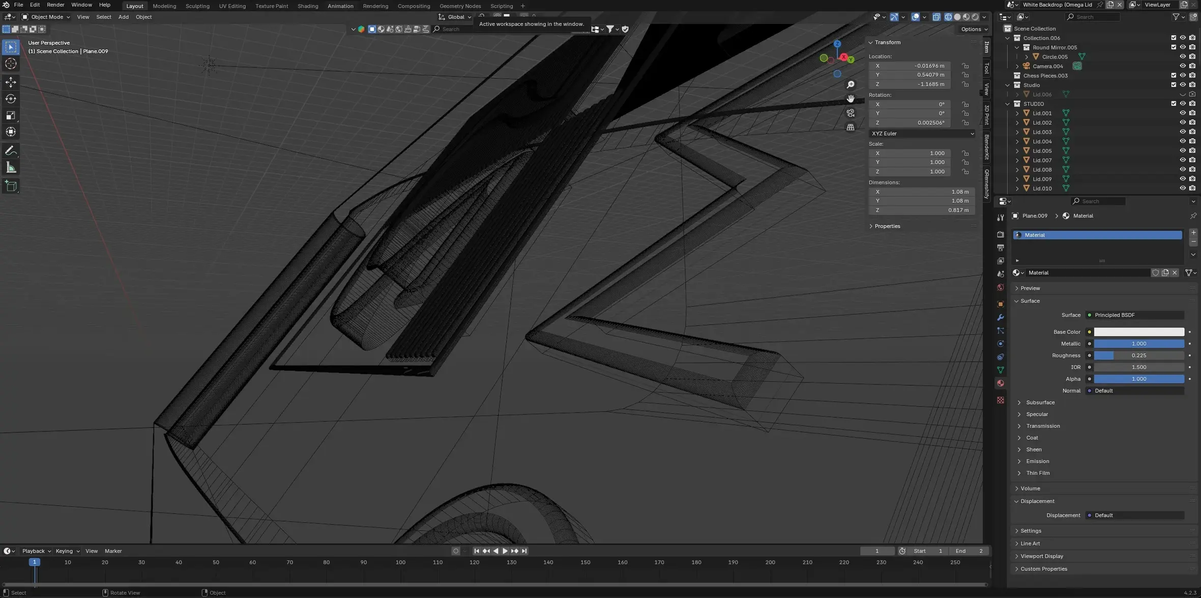Image resolution: width=1201 pixels, height=598 pixels.
Task: Click the zoom icon in viewport navigation
Action: (x=851, y=84)
